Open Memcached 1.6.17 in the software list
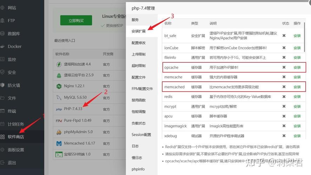The image size is (311, 175). tap(80, 143)
